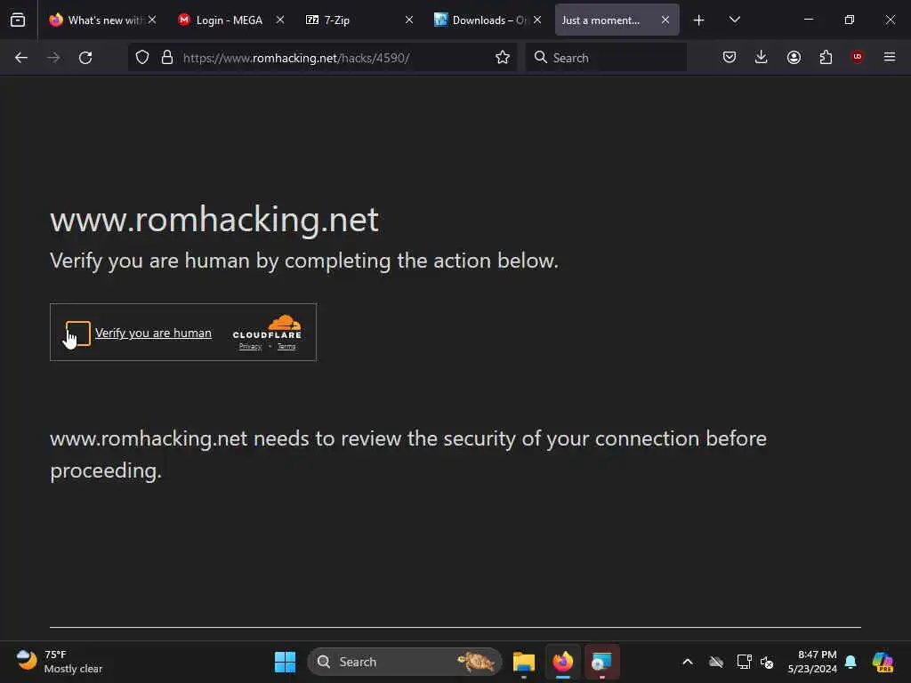The image size is (911, 683).
Task: Open a new tab with plus button
Action: (699, 20)
